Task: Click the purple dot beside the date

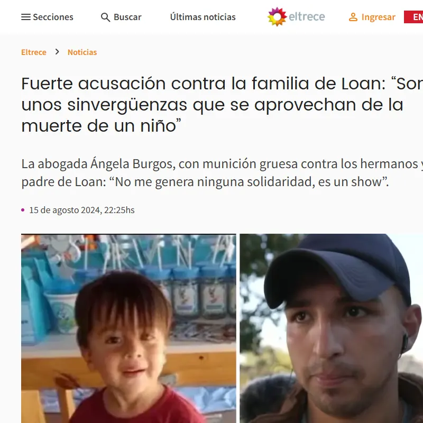Action: [x=23, y=210]
